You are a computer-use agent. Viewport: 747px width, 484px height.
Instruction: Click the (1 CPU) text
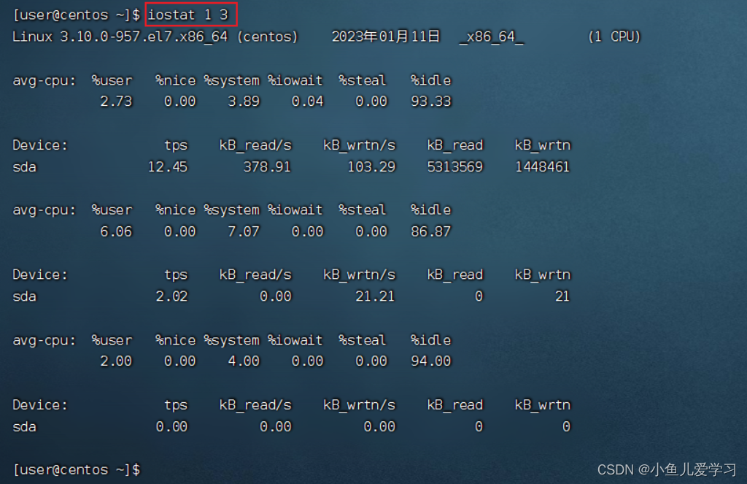click(614, 37)
